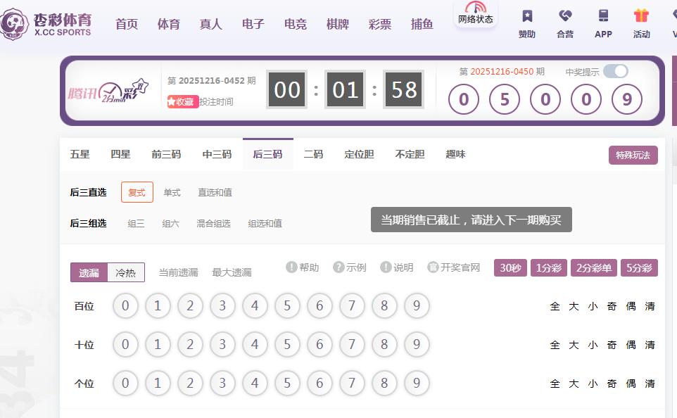The image size is (677, 418).
Task: Click the 杏彩体育 site logo
Action: (x=46, y=24)
